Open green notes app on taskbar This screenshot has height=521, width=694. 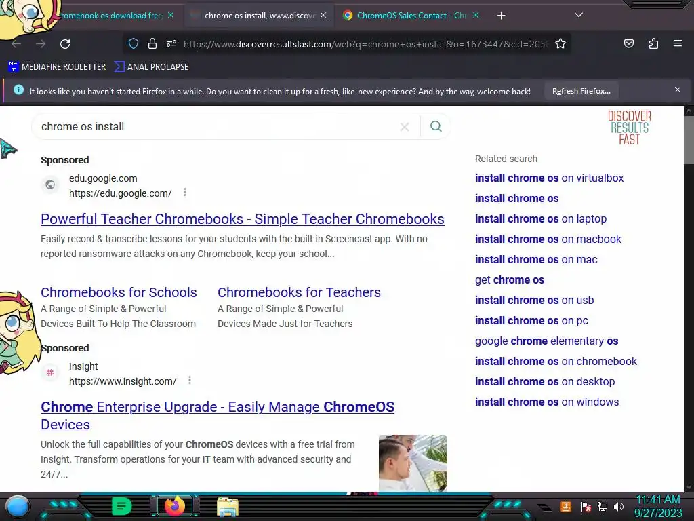122,506
